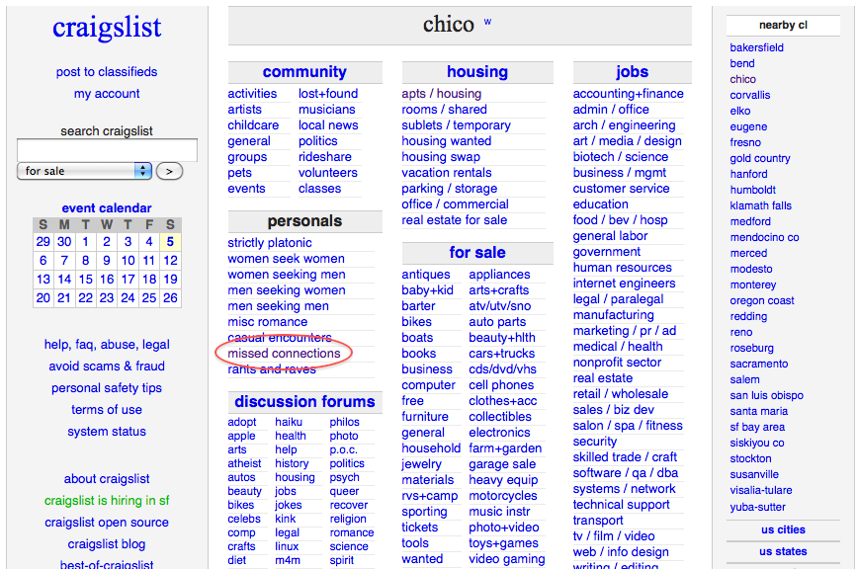Viewport: 858px width, 569px height.
Task: Click the small 'w' link beside chico
Action: click(x=487, y=23)
